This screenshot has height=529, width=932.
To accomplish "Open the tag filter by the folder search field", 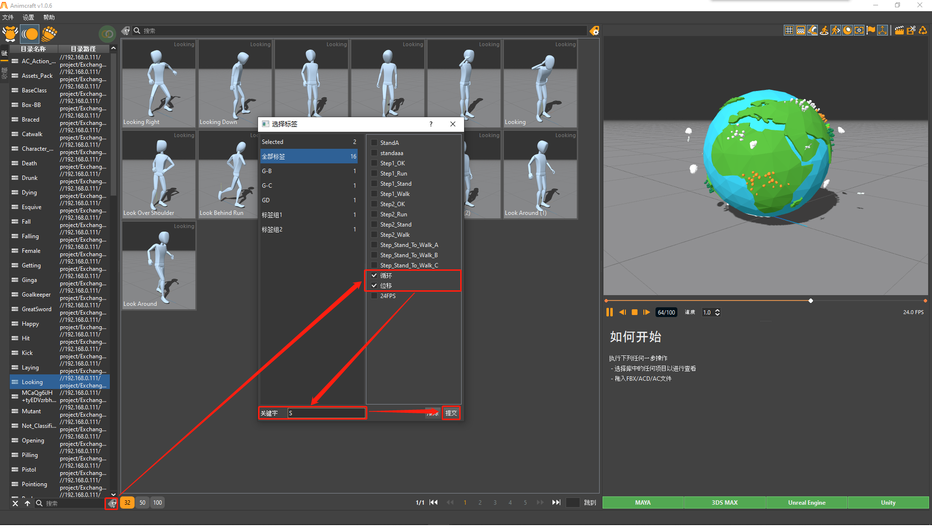I will click(x=112, y=503).
